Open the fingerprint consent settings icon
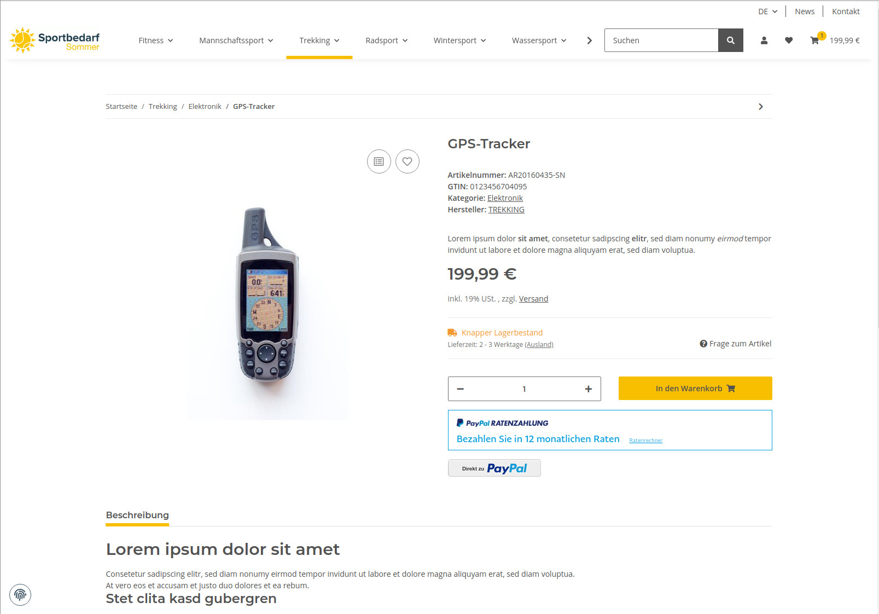Screen dimensions: 879x614 [x=20, y=595]
